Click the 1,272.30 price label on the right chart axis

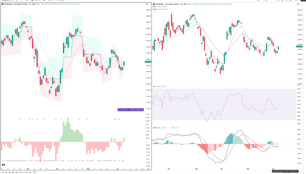[299, 46]
